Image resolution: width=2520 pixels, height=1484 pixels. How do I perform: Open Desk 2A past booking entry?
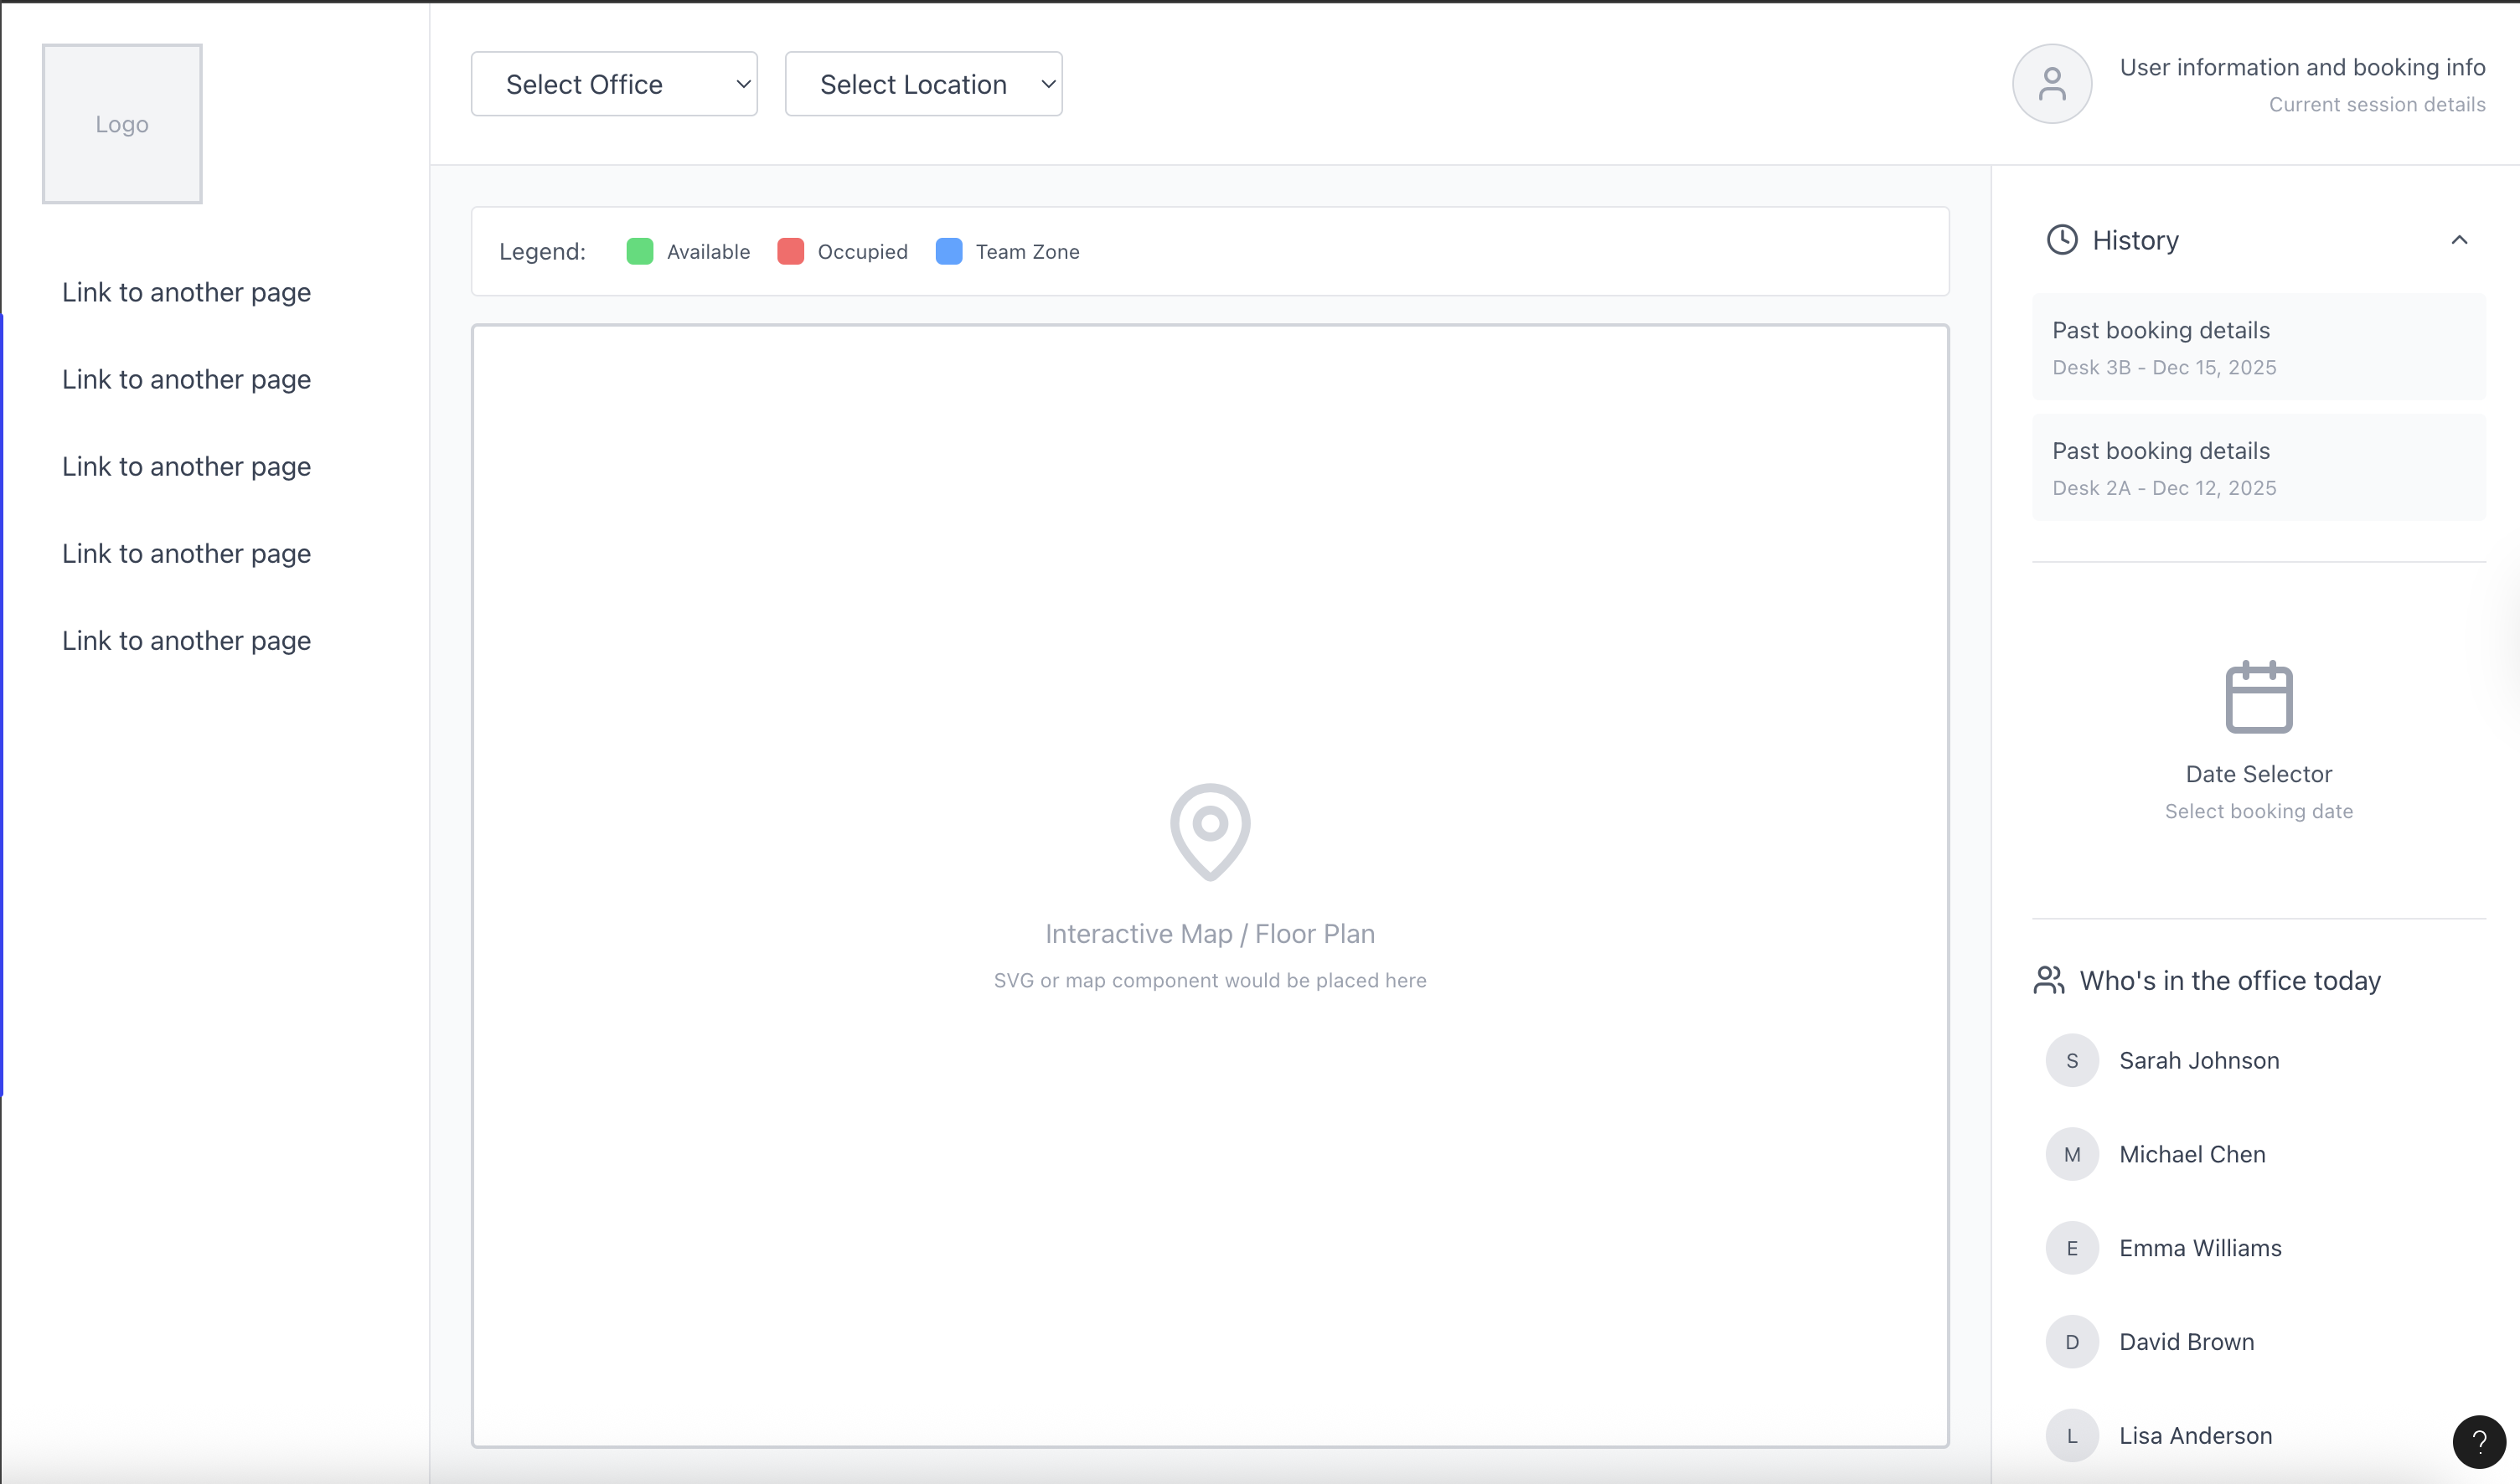(x=2258, y=468)
